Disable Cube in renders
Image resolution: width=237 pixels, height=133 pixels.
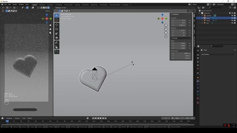coord(235,18)
